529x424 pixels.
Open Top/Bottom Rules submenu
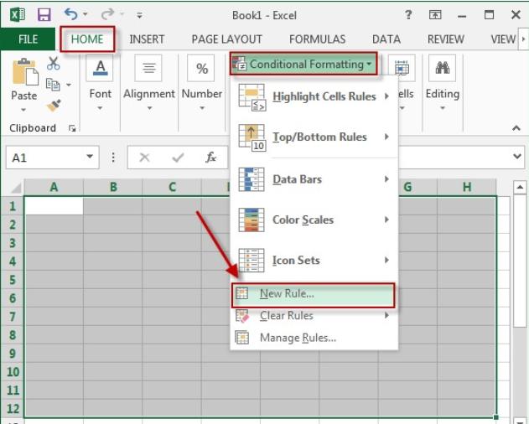314,137
